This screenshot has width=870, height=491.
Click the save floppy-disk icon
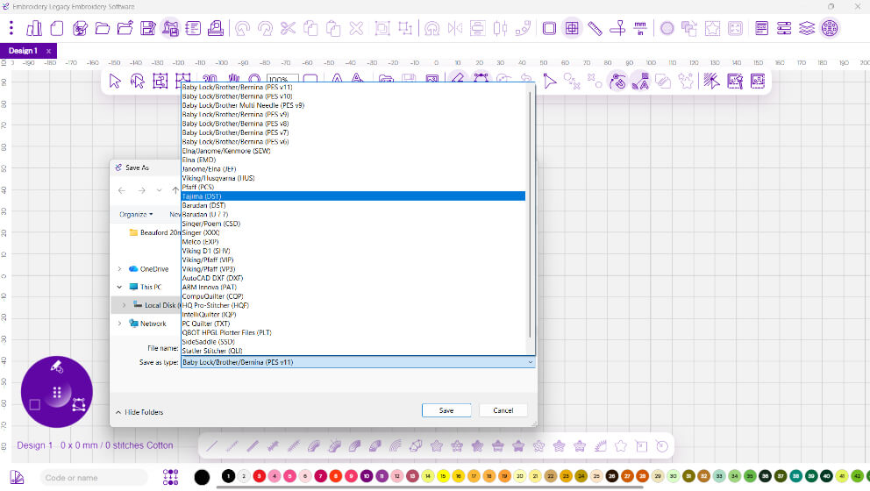(x=148, y=28)
